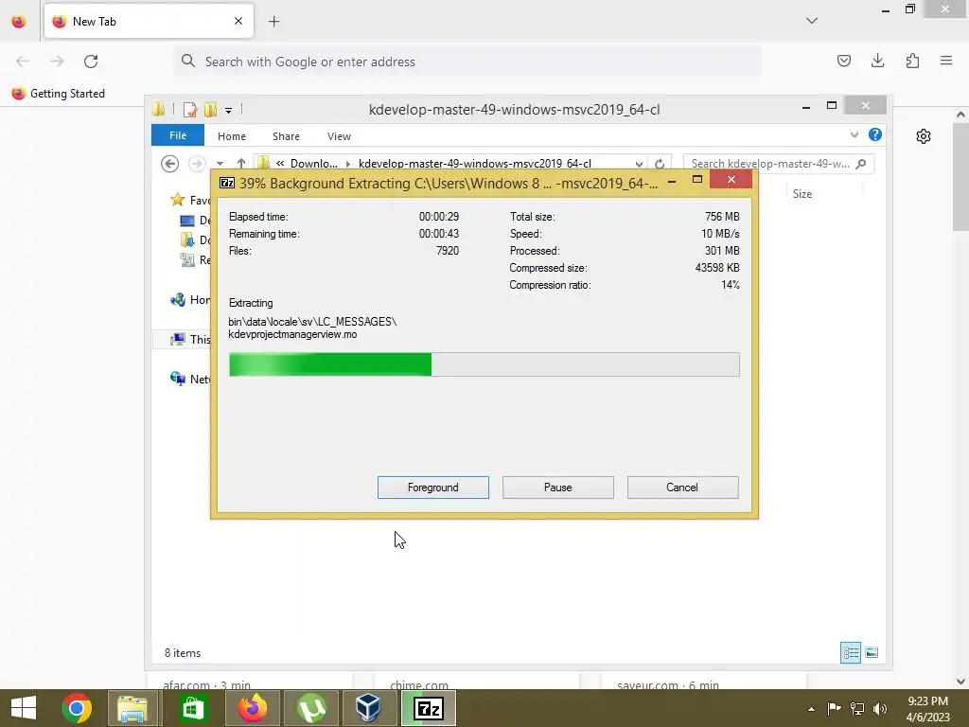
Task: Close the Firefox New Tab
Action: click(238, 21)
